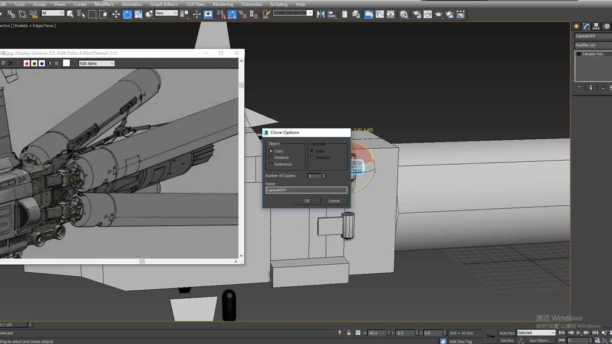Image resolution: width=612 pixels, height=344 pixels.
Task: Click the Render Setup teapot icon
Action: tap(416, 14)
